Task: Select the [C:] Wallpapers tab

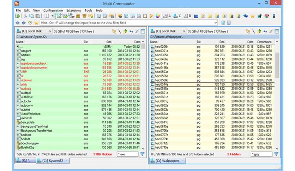Action: tap(167, 161)
